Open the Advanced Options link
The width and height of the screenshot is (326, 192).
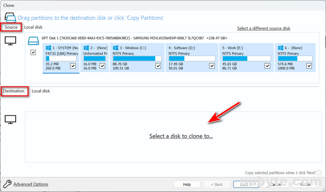pos(31,184)
